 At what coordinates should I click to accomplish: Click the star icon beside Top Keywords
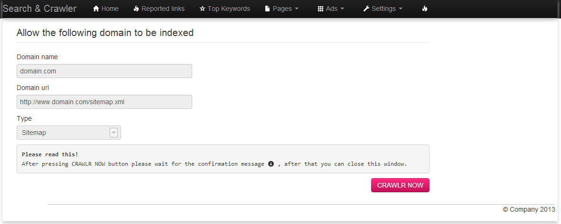(202, 9)
